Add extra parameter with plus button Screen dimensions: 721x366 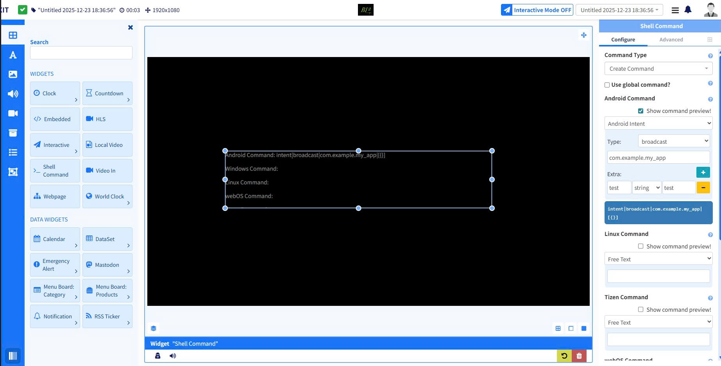[703, 172]
